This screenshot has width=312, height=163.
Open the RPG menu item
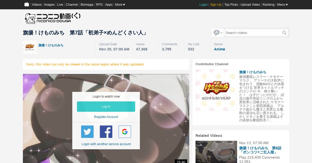(99, 5)
